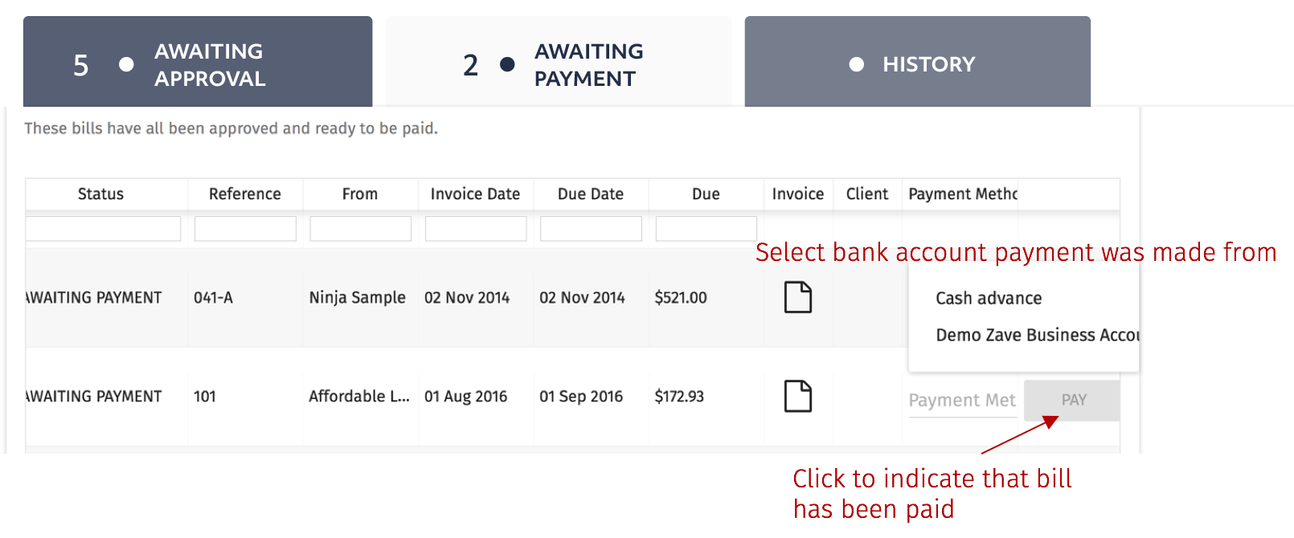The height and width of the screenshot is (538, 1294).
Task: Click the Status filter field
Action: pos(103,228)
